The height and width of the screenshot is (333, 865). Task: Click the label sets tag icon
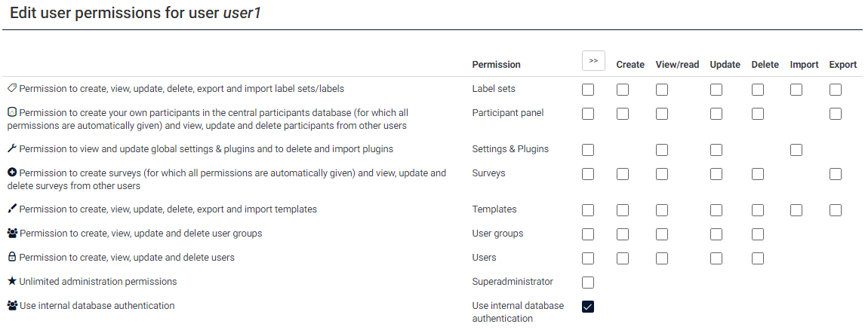pos(11,89)
